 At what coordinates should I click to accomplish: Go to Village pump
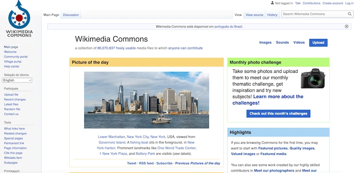coord(13,61)
